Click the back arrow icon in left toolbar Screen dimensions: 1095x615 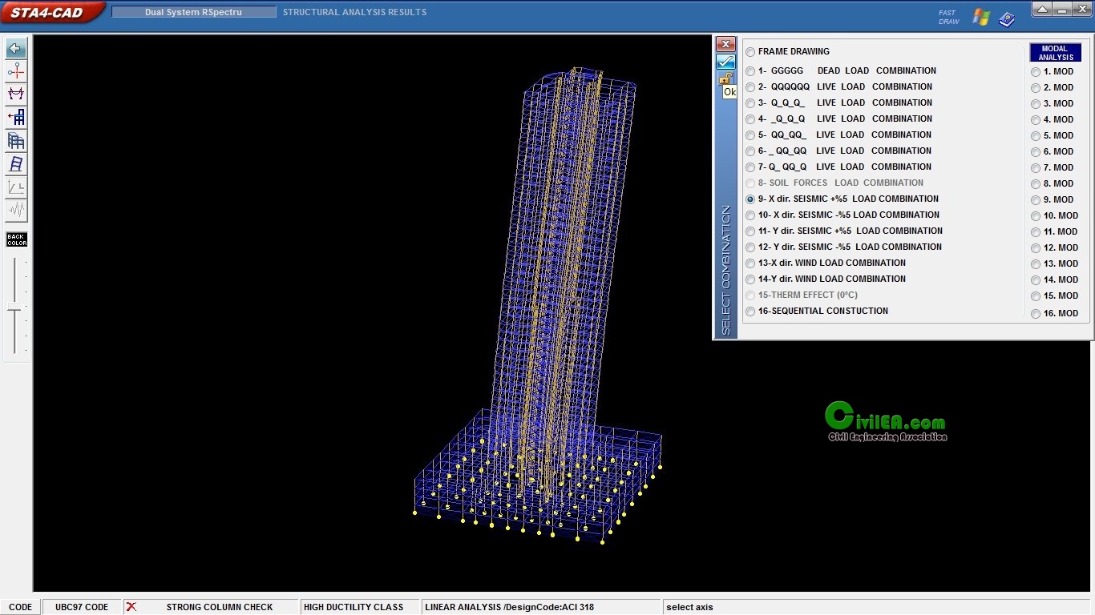16,48
